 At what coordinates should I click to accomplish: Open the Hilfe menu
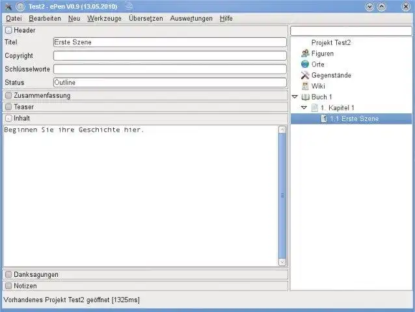(x=226, y=18)
